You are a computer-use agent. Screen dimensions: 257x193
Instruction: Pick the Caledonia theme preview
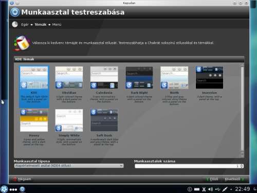(x=104, y=78)
